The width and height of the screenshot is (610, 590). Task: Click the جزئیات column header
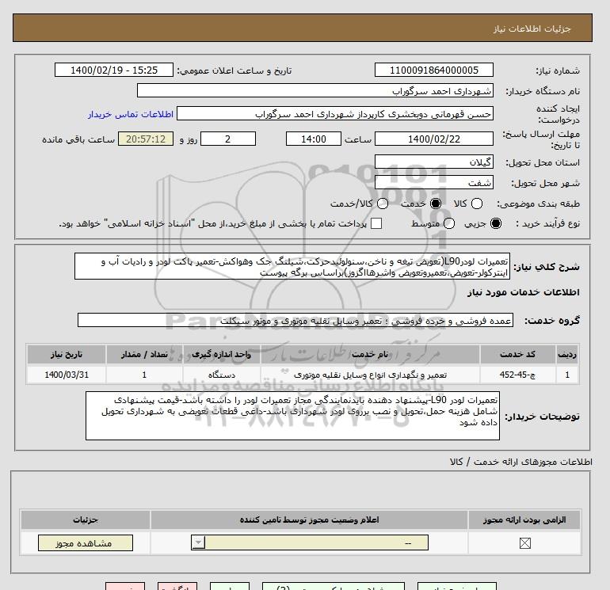point(86,520)
